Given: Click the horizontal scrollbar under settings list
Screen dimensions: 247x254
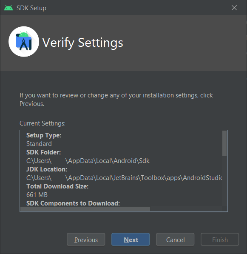Looking at the screenshot, I should [x=85, y=209].
